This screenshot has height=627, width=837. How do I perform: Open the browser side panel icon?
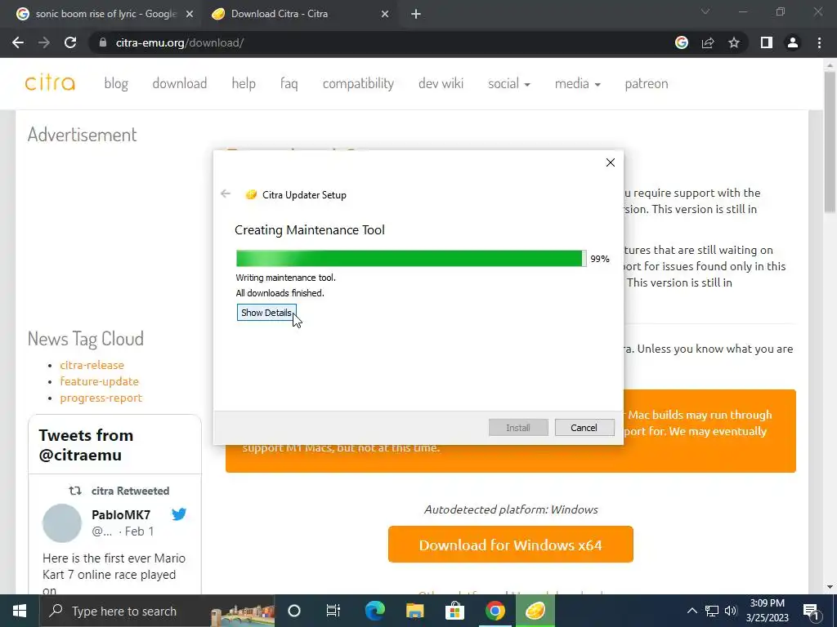coord(767,42)
